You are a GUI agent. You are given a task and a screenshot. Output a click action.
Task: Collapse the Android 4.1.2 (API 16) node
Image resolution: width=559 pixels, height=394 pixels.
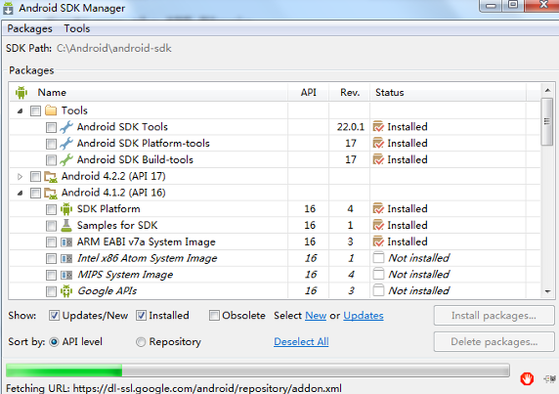coord(20,193)
